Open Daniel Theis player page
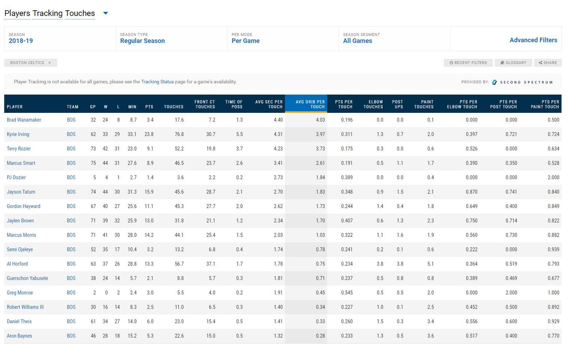 [19, 321]
